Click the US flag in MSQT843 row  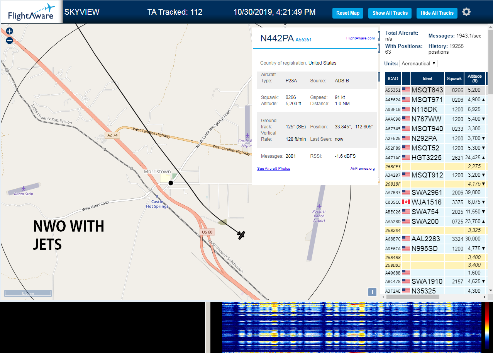406,90
